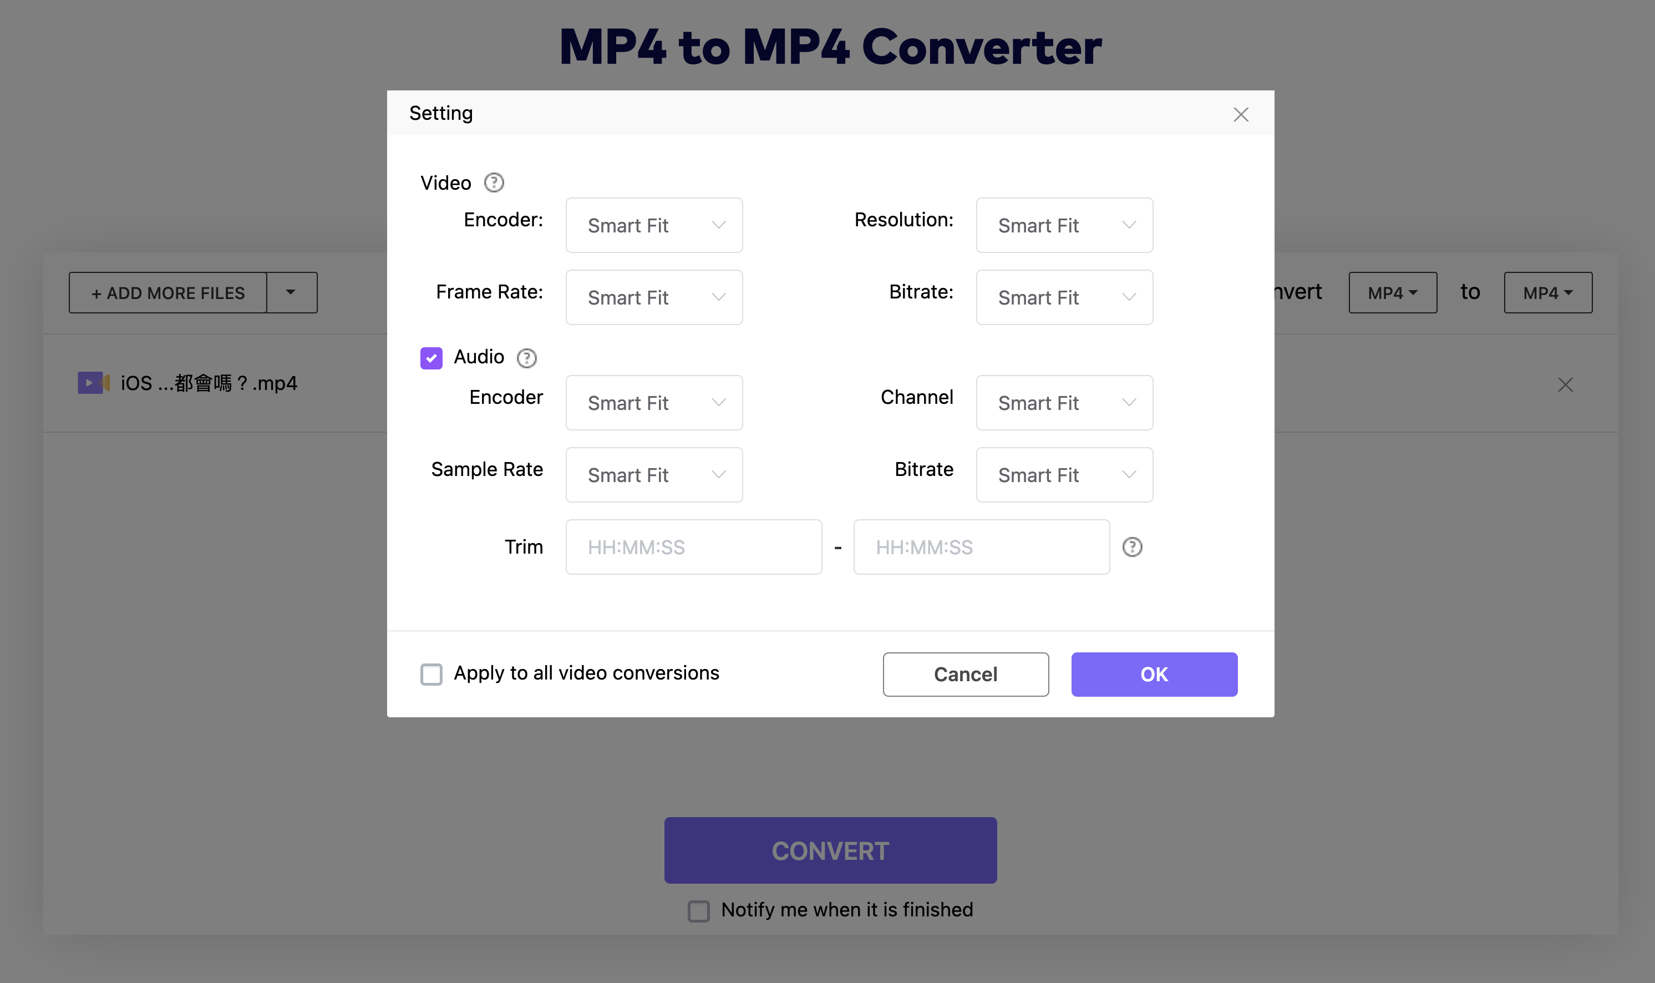Open the video Encoder dropdown

pos(654,225)
